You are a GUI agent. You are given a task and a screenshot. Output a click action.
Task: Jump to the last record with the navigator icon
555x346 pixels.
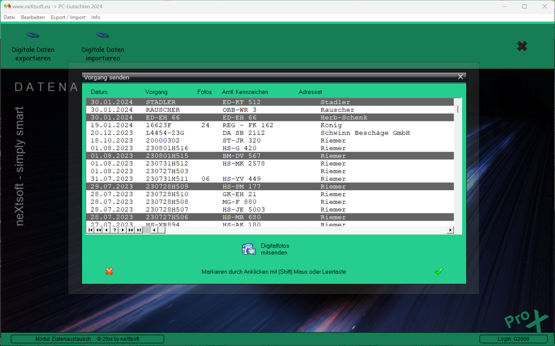139,230
